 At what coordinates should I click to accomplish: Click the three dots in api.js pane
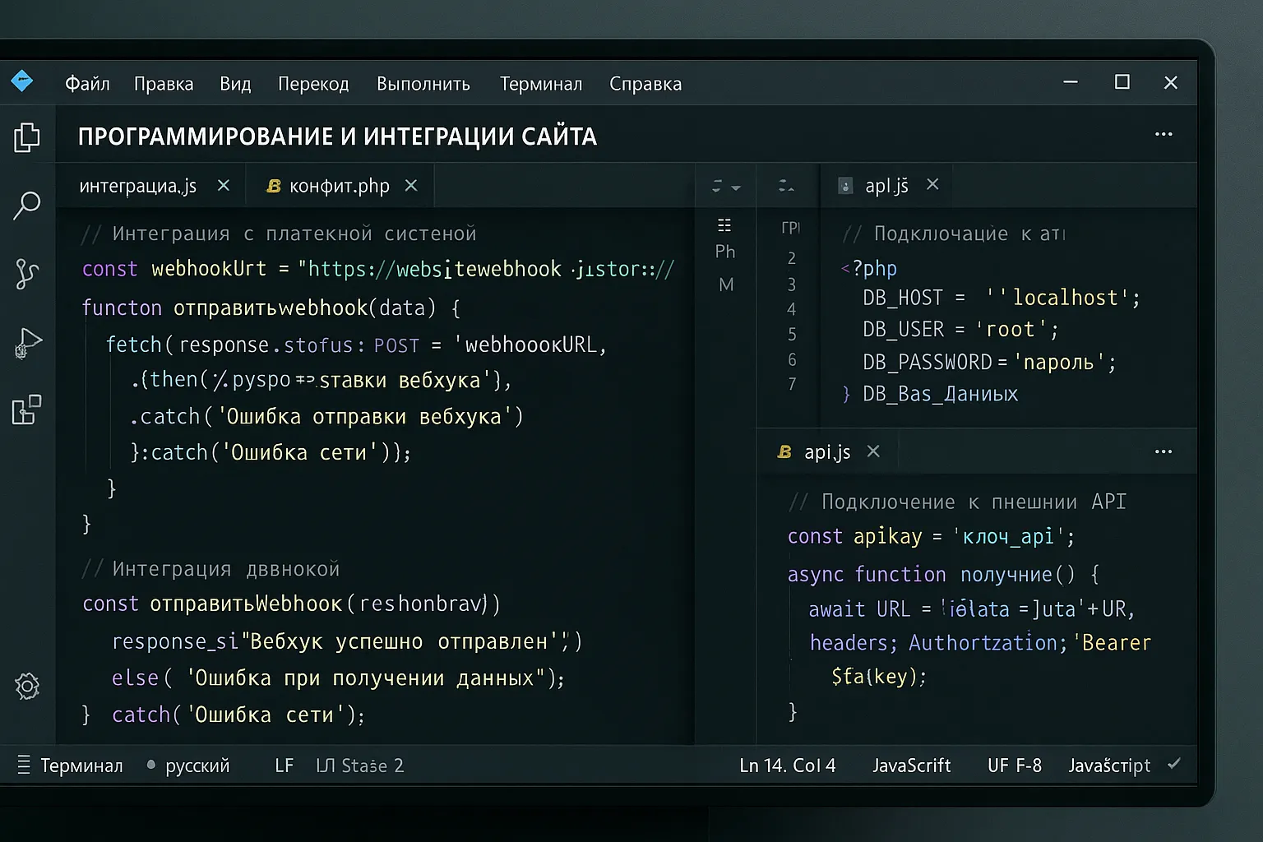pos(1164,451)
